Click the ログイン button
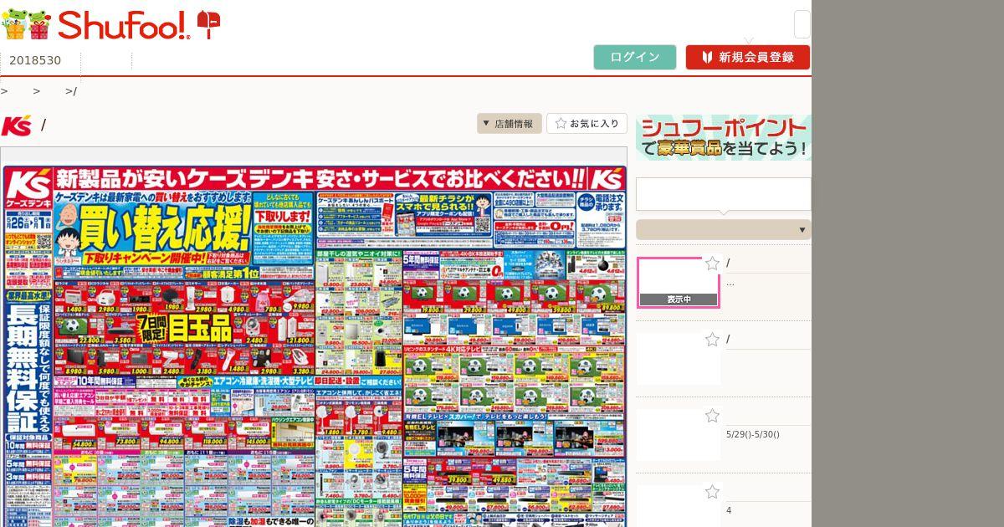Screen dimensions: 1004x527 [635, 57]
